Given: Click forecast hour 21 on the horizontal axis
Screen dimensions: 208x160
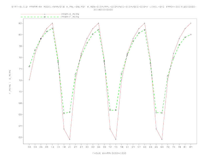Looking at the screenshot, I should point(70,147).
